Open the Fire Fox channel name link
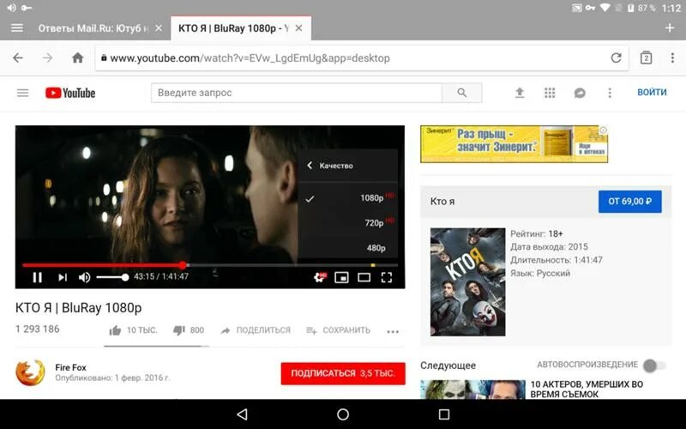This screenshot has width=686, height=429. (70, 367)
